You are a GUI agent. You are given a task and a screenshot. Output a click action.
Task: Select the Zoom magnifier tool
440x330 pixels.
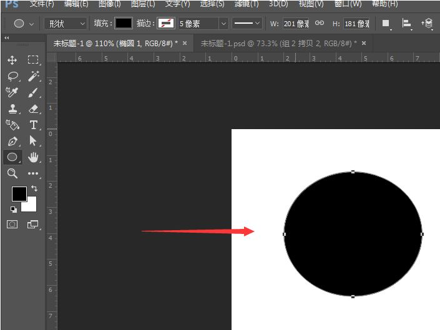point(12,173)
